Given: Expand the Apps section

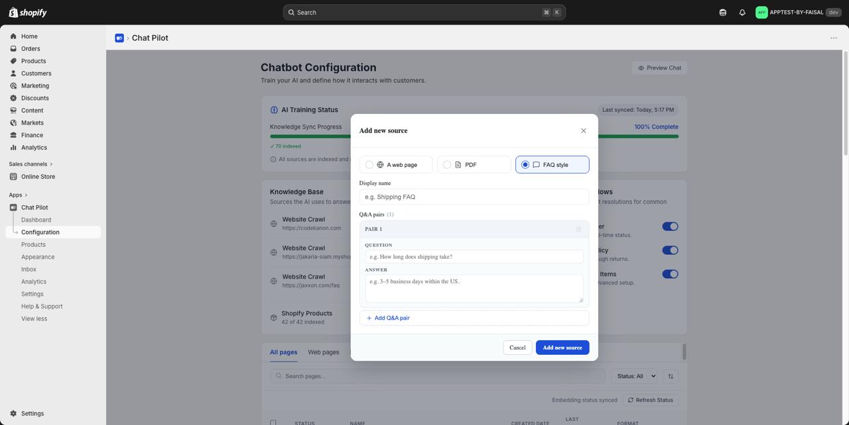Looking at the screenshot, I should tap(18, 195).
